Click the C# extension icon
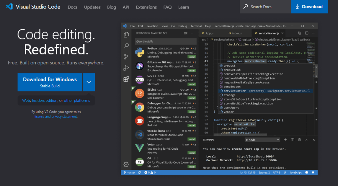Viewport: 338px width, 186px height. [140, 162]
